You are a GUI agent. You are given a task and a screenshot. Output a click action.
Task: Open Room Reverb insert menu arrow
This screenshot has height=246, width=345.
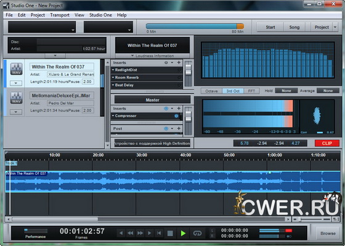point(113,78)
